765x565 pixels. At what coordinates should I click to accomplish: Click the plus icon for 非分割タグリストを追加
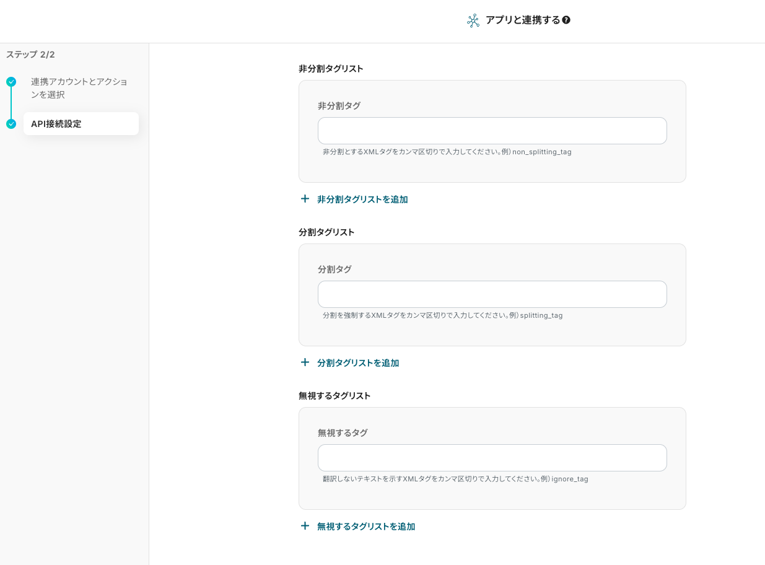[x=305, y=199]
